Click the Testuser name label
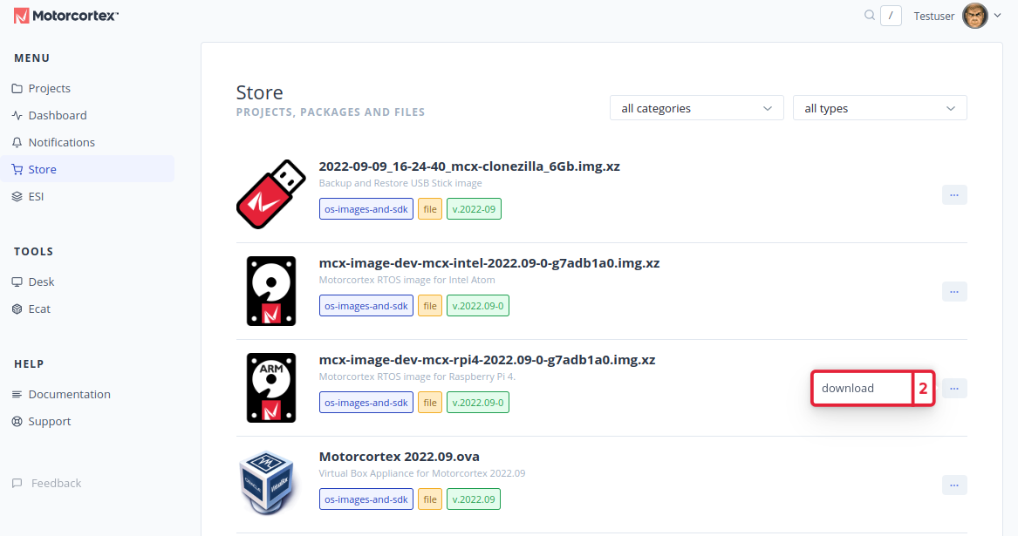Image resolution: width=1018 pixels, height=536 pixels. pos(933,17)
